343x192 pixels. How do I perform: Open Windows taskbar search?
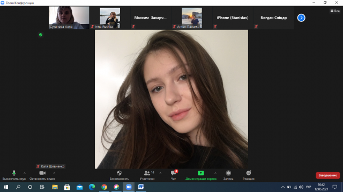(x=18, y=187)
